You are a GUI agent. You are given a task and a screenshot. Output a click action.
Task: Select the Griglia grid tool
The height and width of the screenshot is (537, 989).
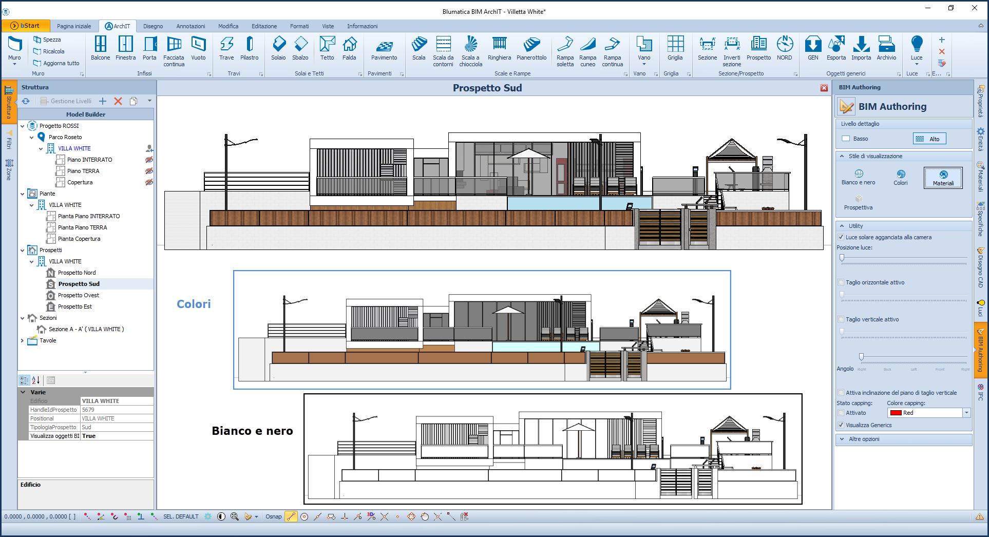pyautogui.click(x=675, y=49)
